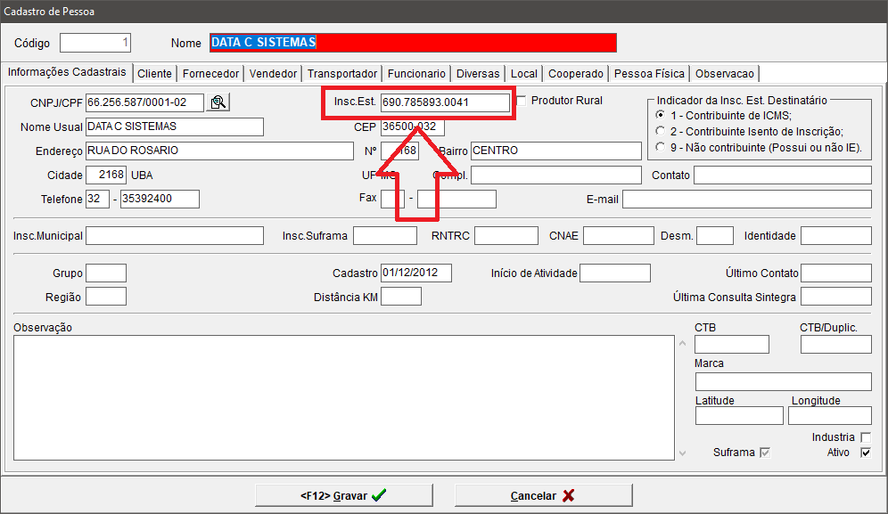This screenshot has height=514, width=888.
Task: Switch to the Cliente tab
Action: [154, 74]
